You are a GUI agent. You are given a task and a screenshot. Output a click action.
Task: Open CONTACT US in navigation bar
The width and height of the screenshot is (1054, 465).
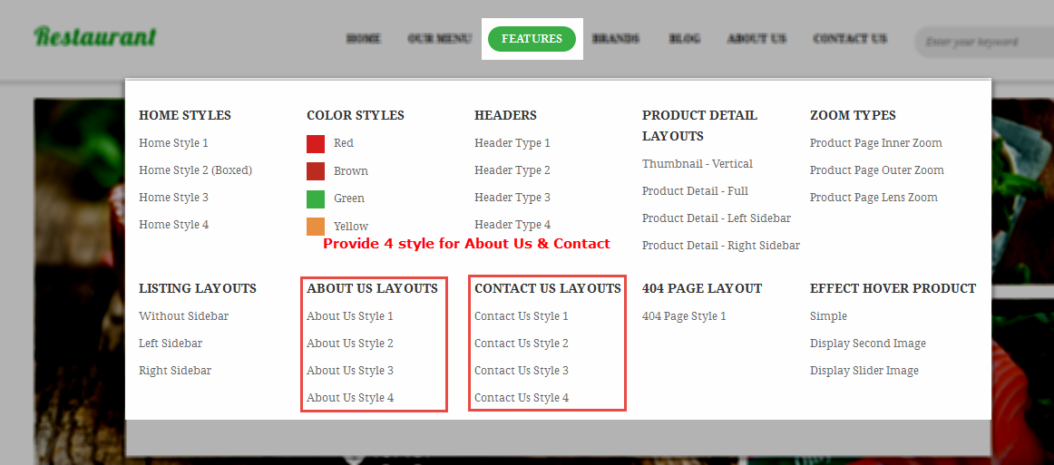pyautogui.click(x=850, y=39)
